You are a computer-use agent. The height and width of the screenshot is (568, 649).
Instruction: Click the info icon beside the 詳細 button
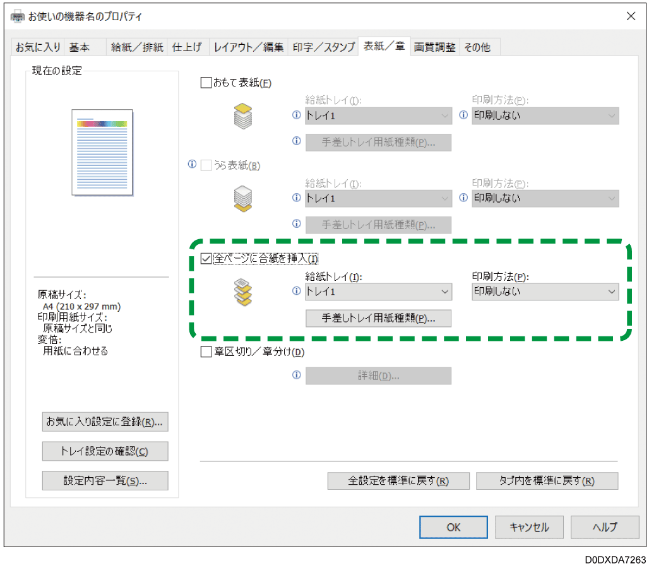click(x=296, y=376)
